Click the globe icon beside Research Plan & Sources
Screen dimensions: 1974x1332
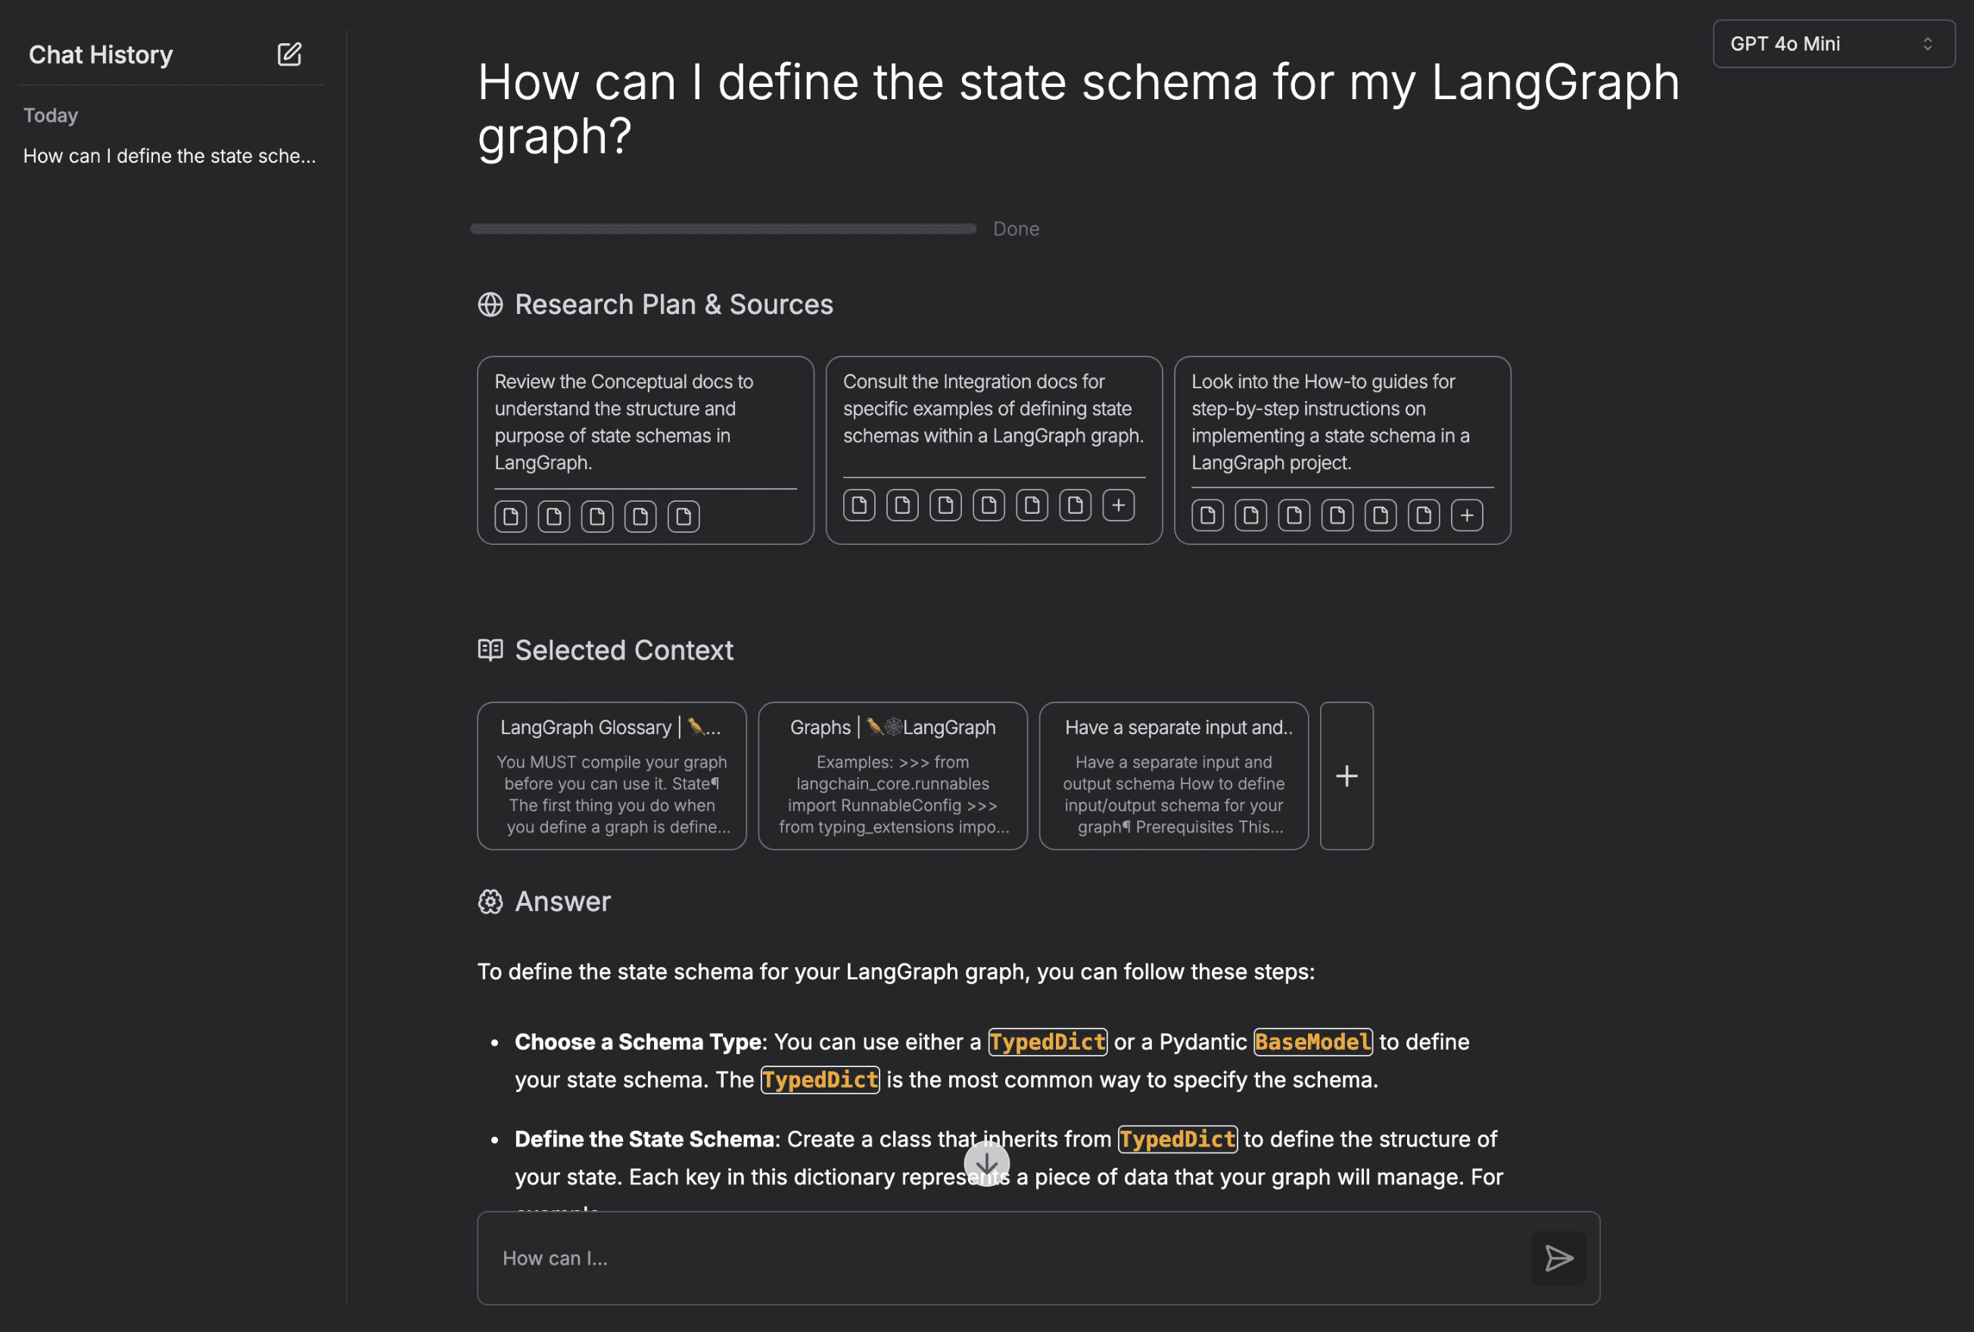(x=491, y=304)
